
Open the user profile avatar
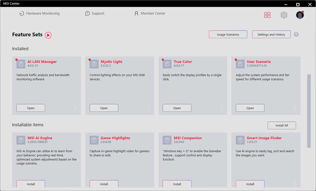(x=300, y=15)
